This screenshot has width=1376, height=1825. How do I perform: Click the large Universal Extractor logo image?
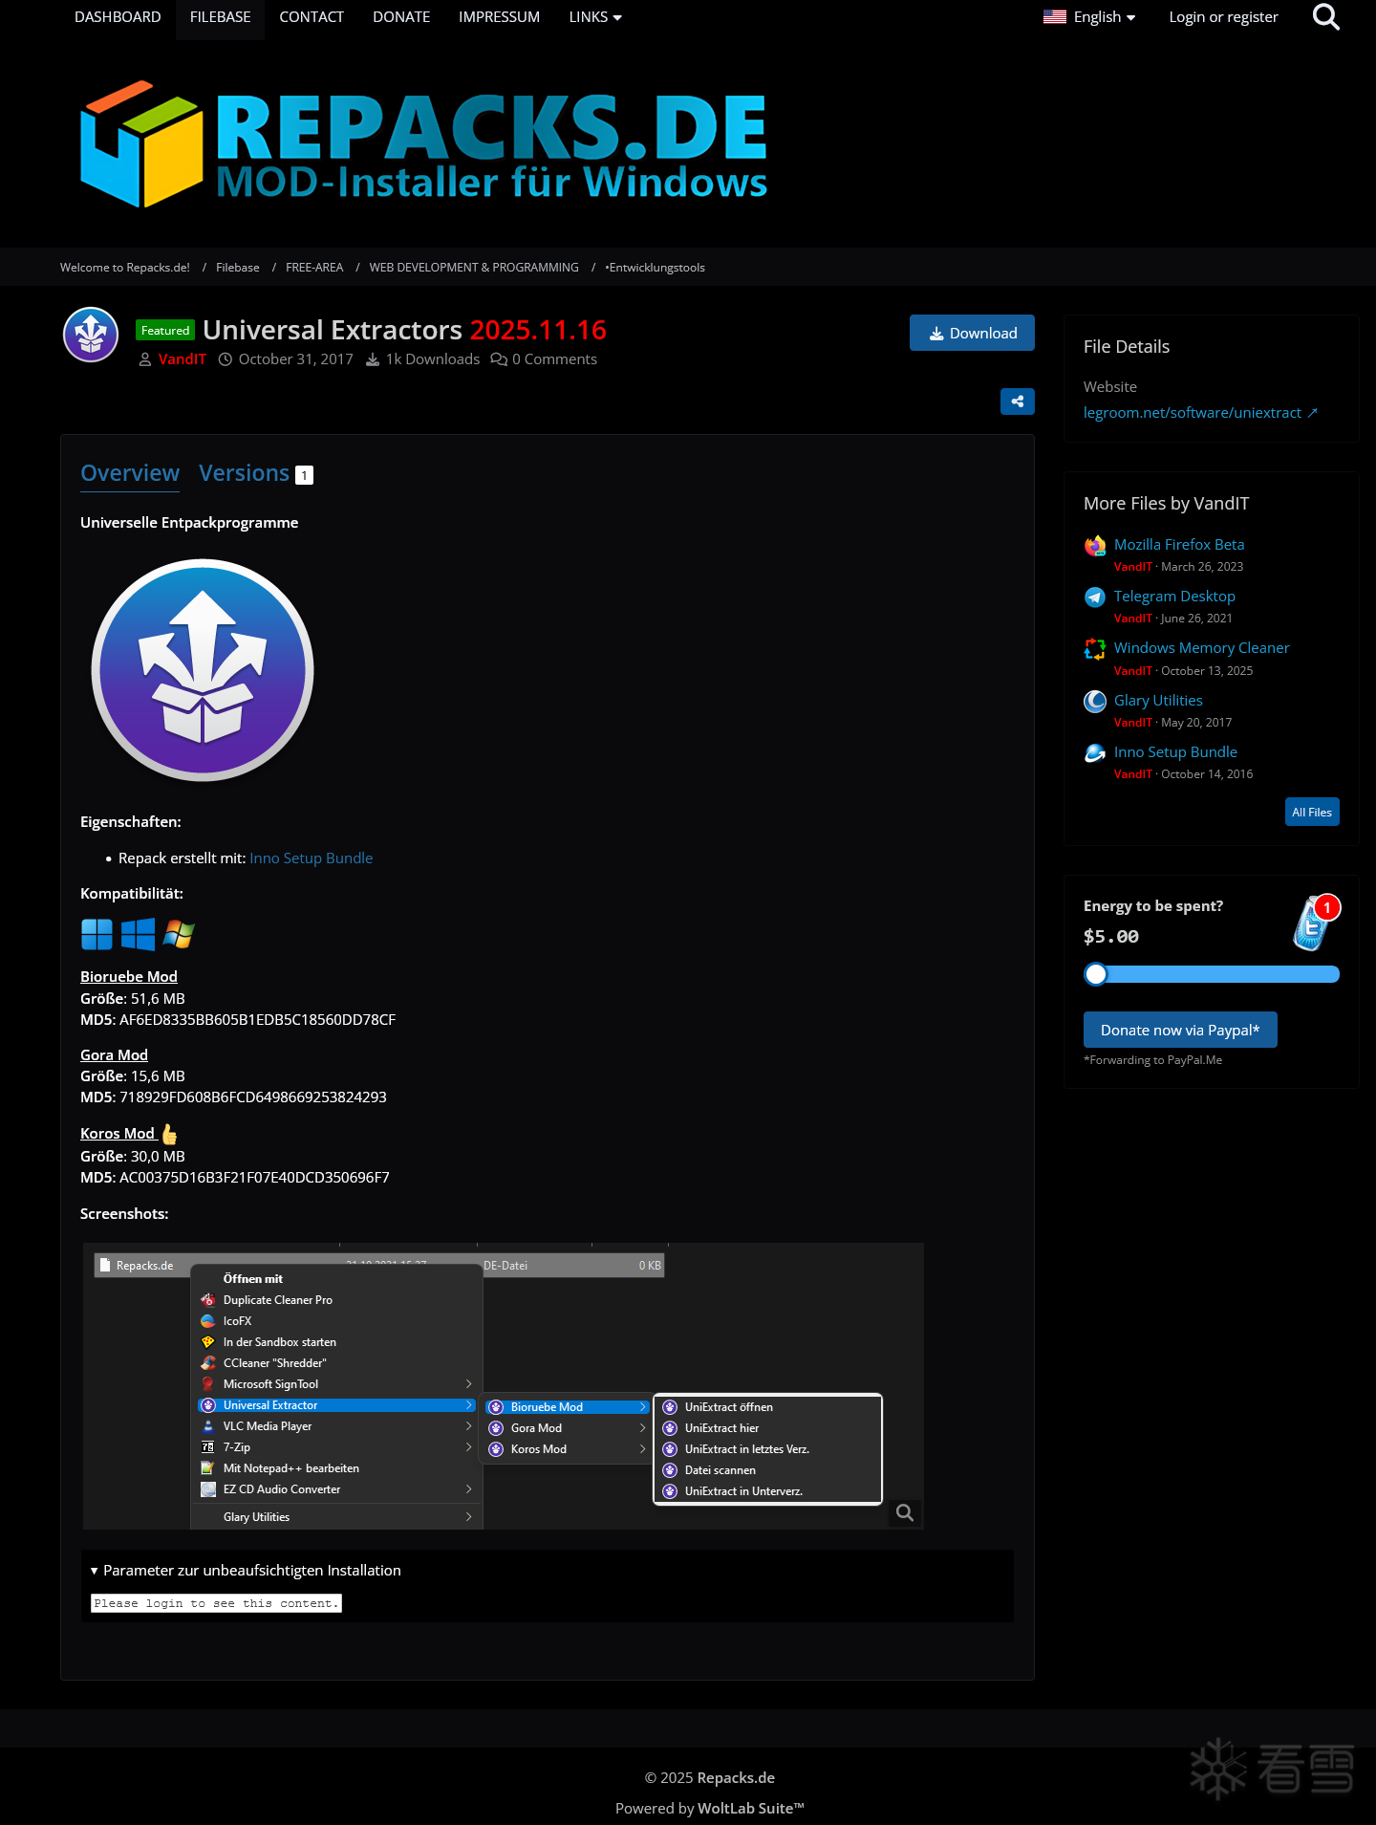[203, 670]
